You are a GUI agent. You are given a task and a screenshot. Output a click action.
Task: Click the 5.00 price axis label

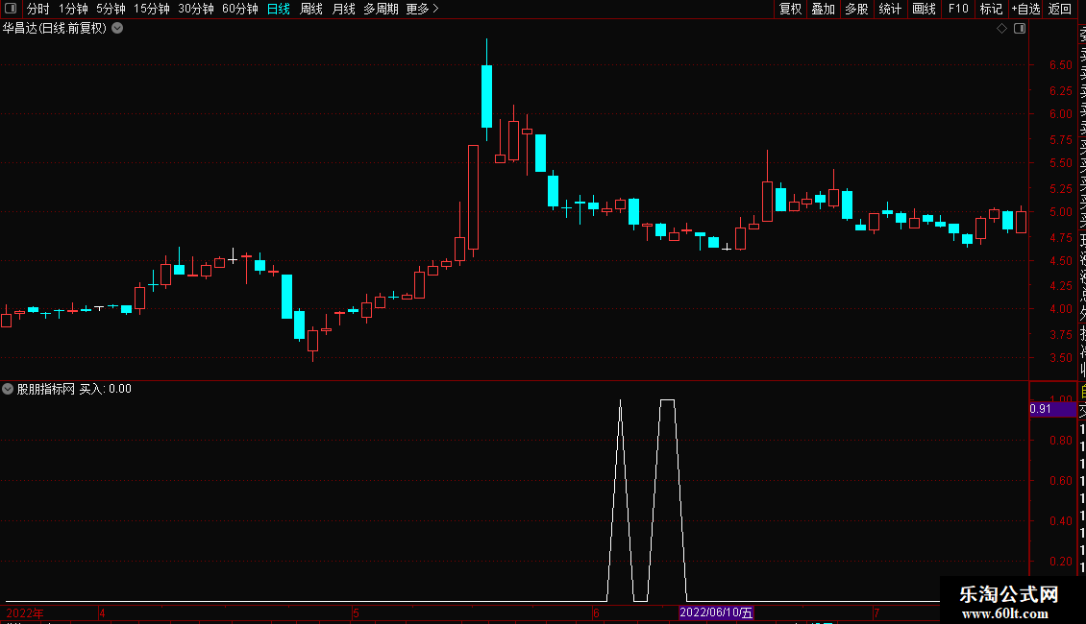click(1060, 212)
